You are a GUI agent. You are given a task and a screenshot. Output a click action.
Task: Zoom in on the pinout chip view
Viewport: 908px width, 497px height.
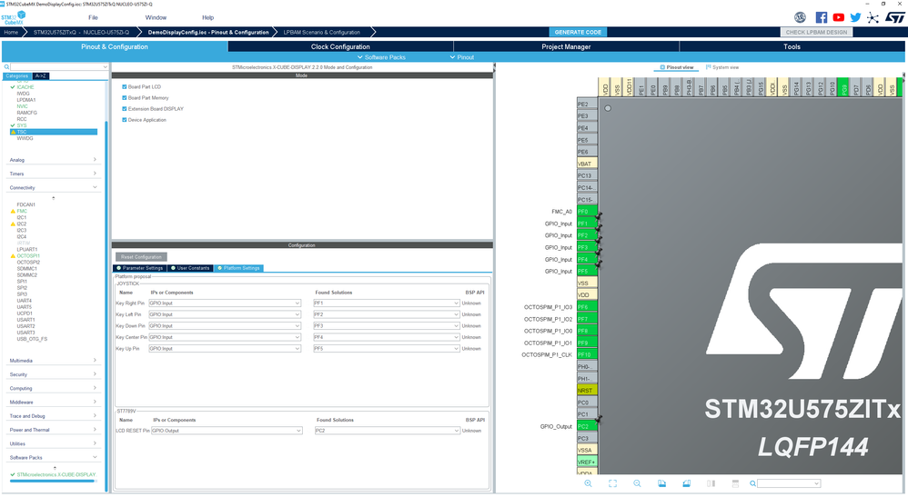(588, 483)
